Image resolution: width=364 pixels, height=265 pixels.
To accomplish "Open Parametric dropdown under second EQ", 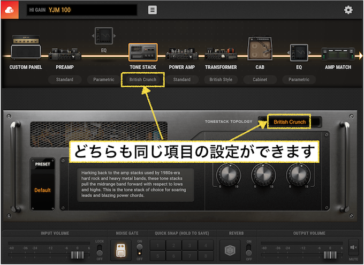I will tap(299, 80).
